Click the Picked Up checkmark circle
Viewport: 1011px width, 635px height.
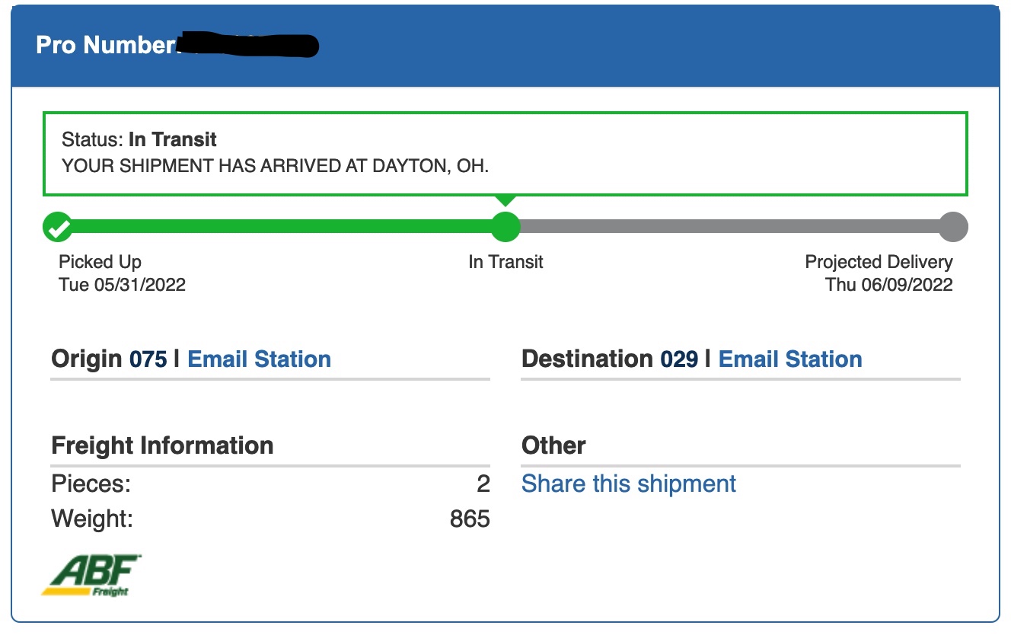point(58,226)
